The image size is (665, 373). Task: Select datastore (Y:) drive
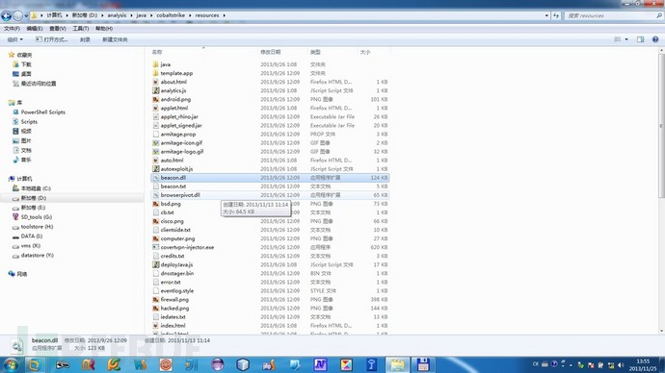tap(33, 256)
